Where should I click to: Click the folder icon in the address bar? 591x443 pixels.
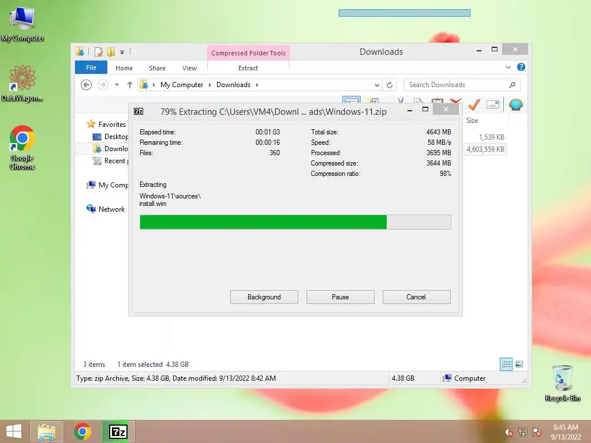pos(144,85)
